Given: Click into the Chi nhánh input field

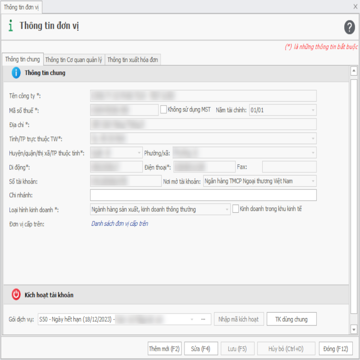Looking at the screenshot, I should (203, 195).
